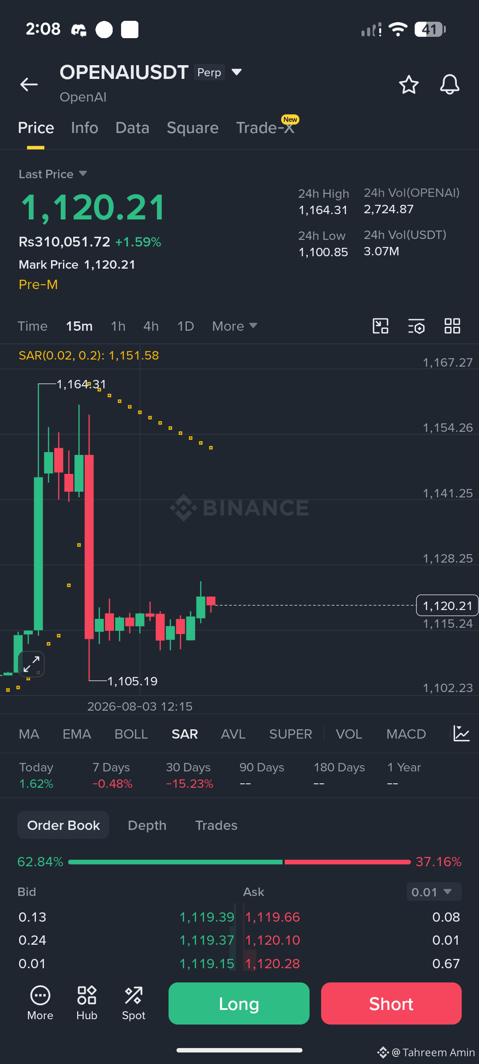Select bid price 1,119.37
Screen dimensions: 479x1064
pyautogui.click(x=207, y=940)
